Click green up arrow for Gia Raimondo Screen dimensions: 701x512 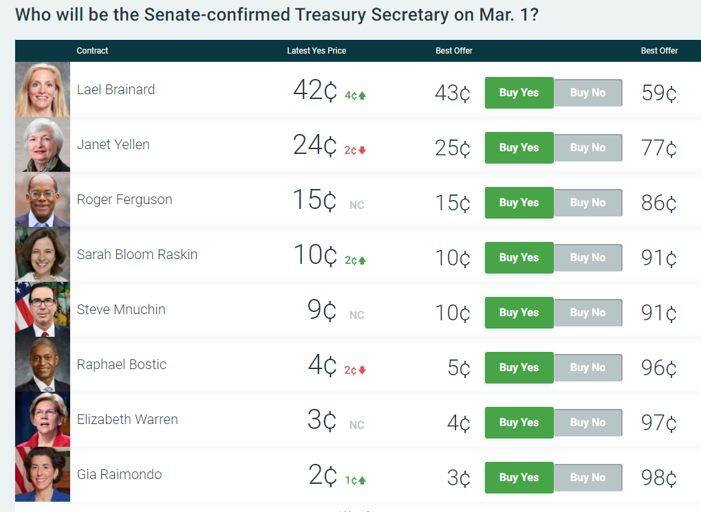click(363, 480)
